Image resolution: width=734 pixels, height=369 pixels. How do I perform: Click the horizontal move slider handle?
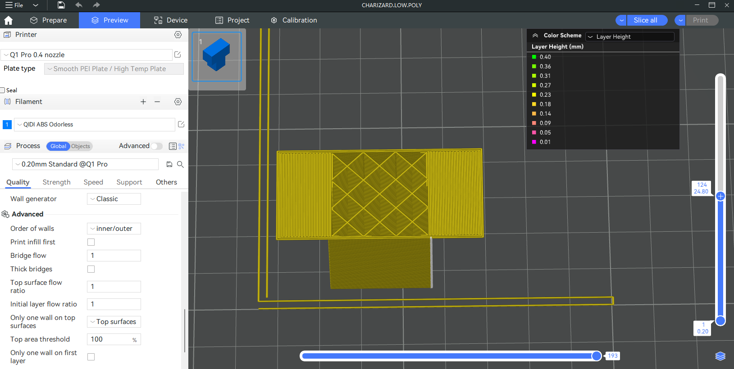point(596,356)
